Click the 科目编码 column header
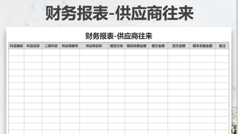238x134 pixels. point(16,46)
